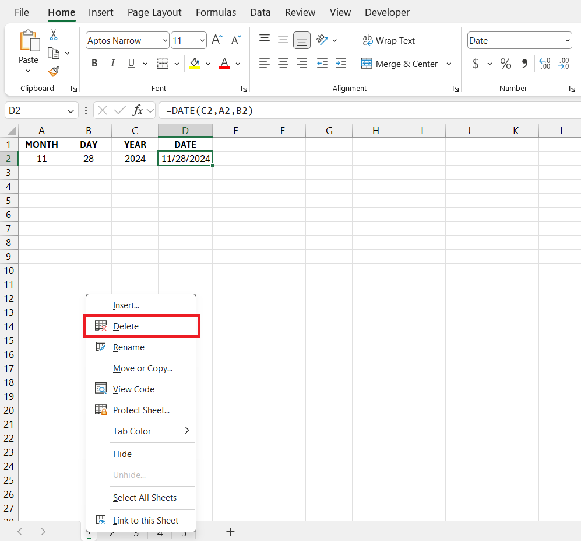The image size is (581, 541).
Task: Toggle Italic formatting
Action: 112,64
